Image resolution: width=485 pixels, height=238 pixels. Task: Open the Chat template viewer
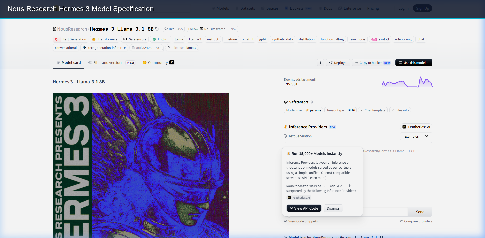pyautogui.click(x=373, y=110)
